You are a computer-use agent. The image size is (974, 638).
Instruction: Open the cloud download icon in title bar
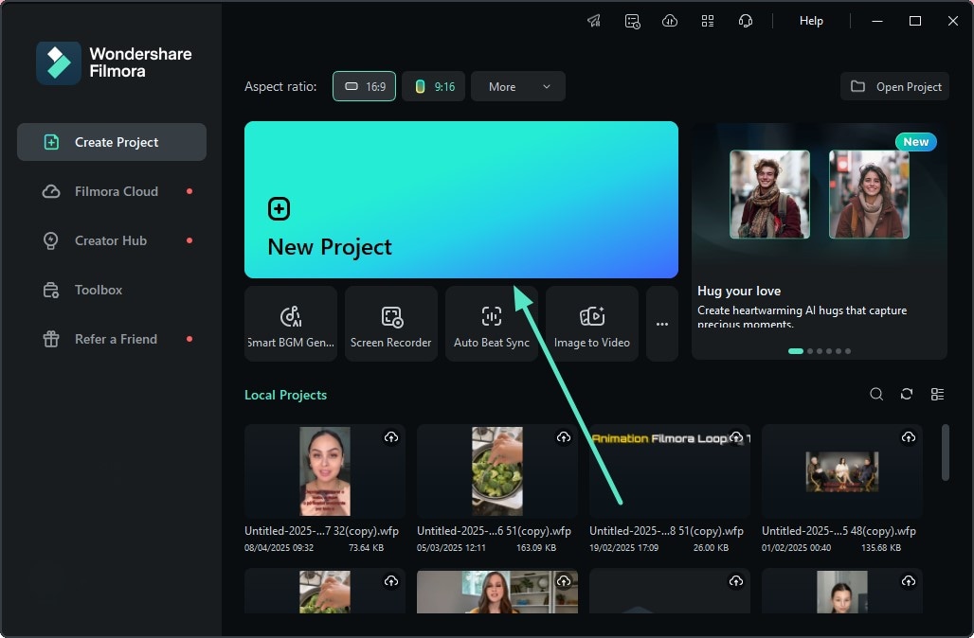[670, 21]
